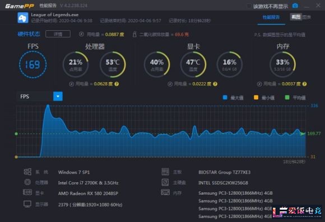The height and width of the screenshot is (222, 325).
Task: Click the max value 336 label
Action: point(314,106)
